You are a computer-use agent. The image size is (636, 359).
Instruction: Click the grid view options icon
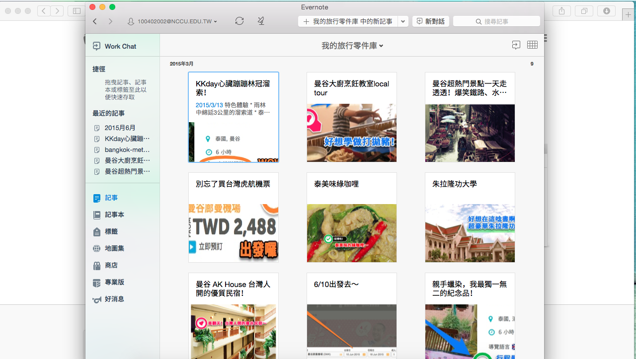point(532,45)
